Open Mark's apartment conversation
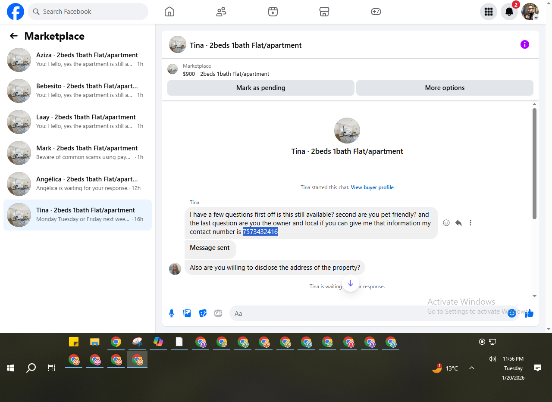The image size is (552, 402). [x=78, y=153]
